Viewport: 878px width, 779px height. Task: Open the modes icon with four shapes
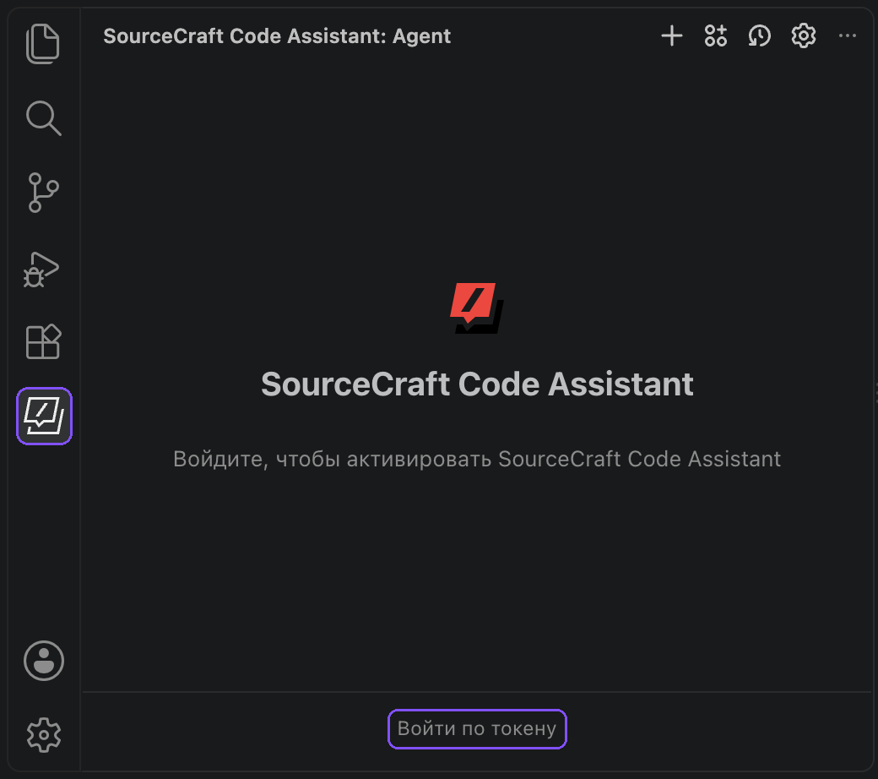[x=716, y=35]
